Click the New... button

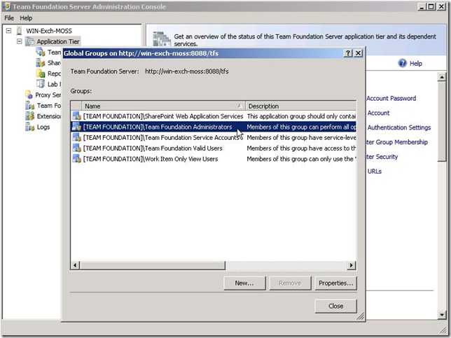(244, 283)
